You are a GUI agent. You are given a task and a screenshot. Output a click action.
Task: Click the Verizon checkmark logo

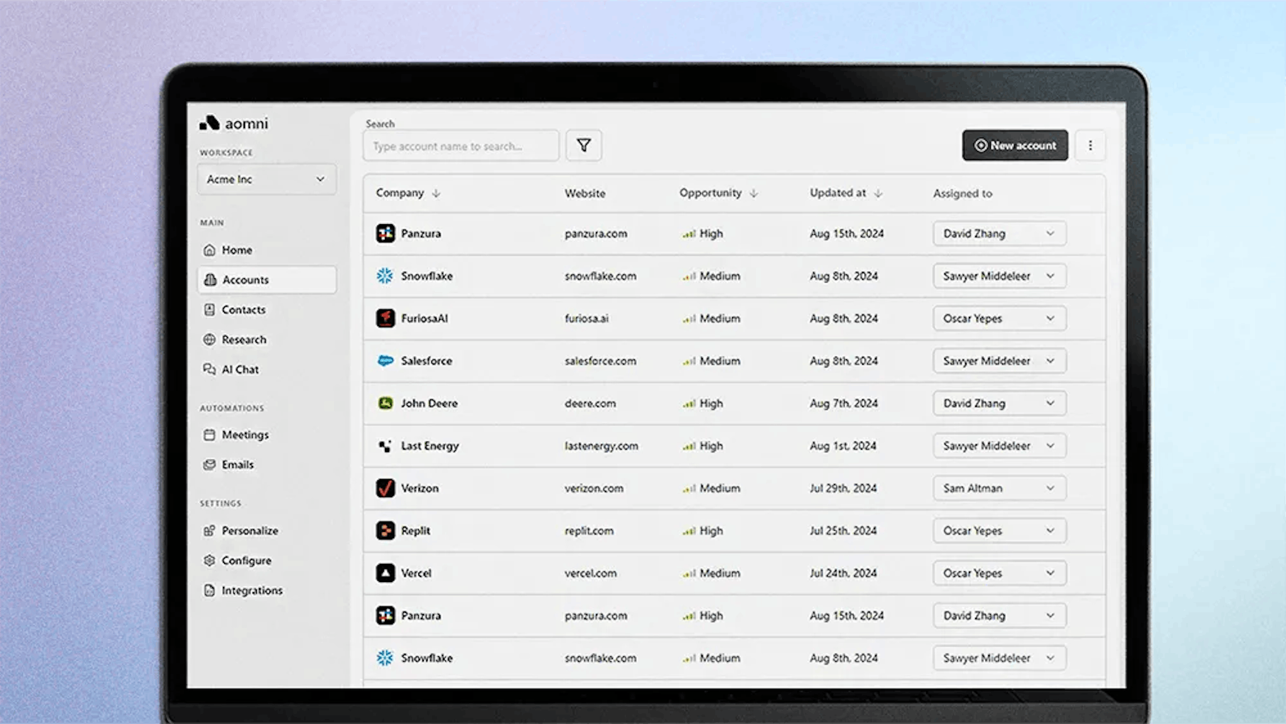click(385, 488)
